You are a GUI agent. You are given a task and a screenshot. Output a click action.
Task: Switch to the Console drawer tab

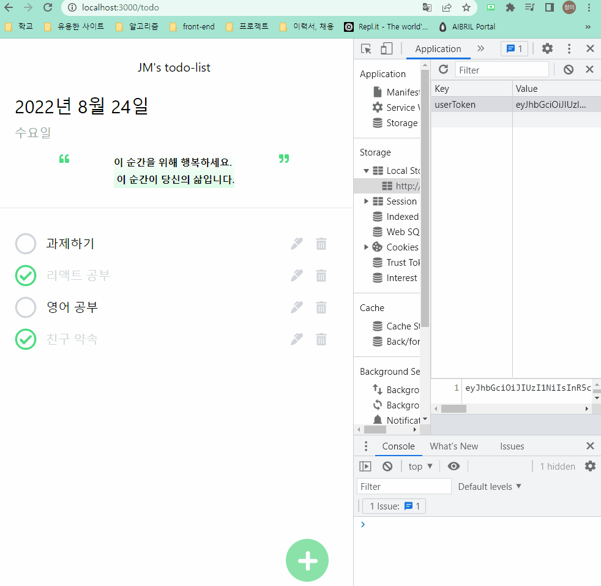tap(398, 446)
